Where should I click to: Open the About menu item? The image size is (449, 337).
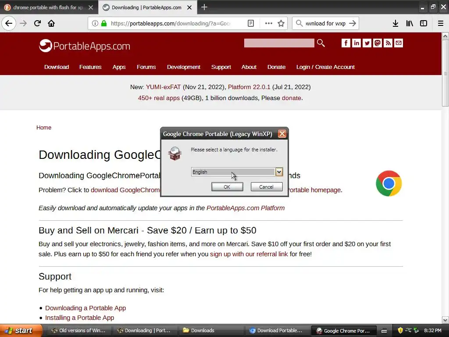(249, 67)
